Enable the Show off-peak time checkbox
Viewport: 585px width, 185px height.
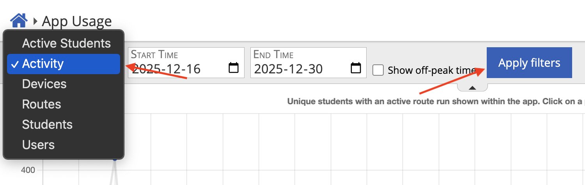point(378,70)
